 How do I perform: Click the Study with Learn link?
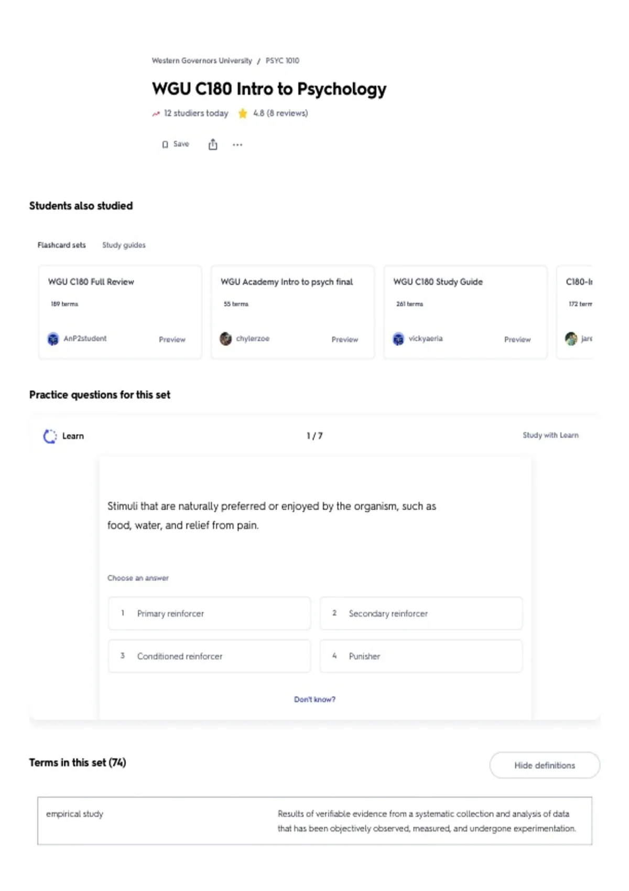(x=550, y=435)
